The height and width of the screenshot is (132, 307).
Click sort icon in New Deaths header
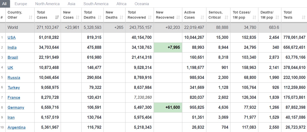click(x=122, y=18)
